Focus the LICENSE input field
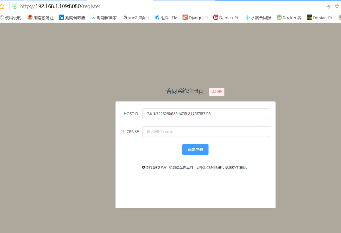The height and width of the screenshot is (233, 341). (206, 132)
